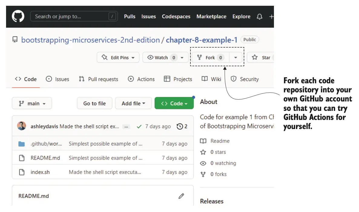359x212 pixels.
Task: Open the Add file dropdown
Action: 133,103
